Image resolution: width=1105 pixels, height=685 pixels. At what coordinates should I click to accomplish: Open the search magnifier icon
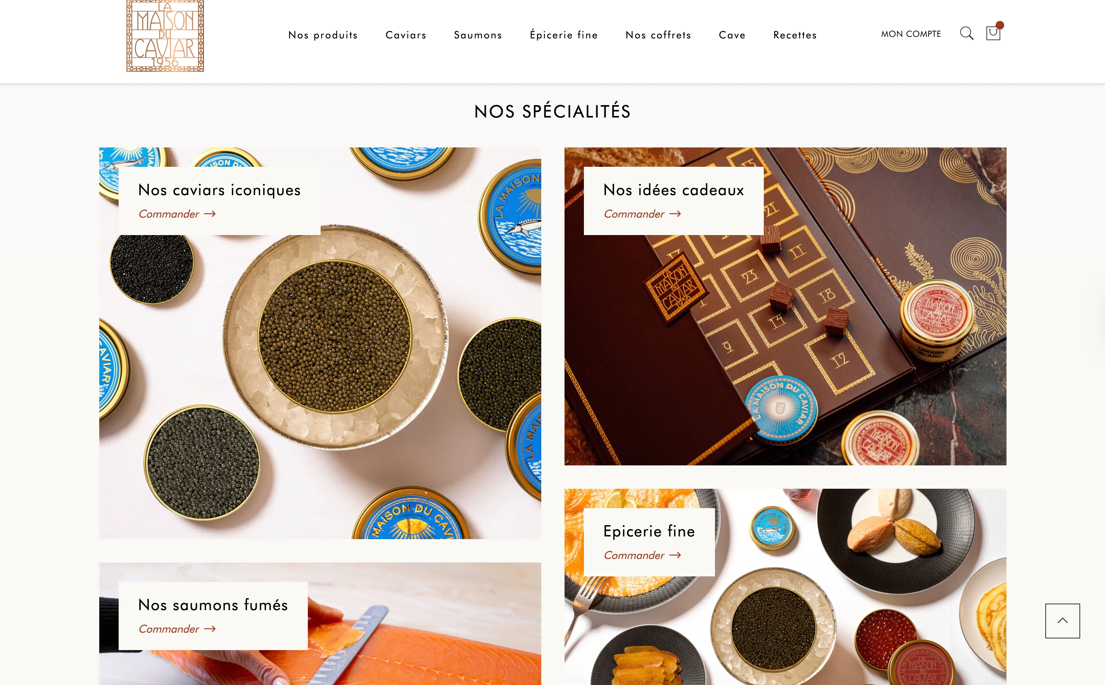coord(967,33)
